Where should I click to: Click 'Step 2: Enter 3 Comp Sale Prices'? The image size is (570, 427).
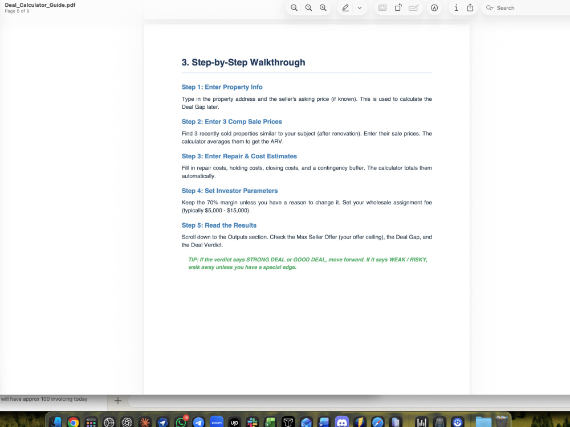(232, 122)
